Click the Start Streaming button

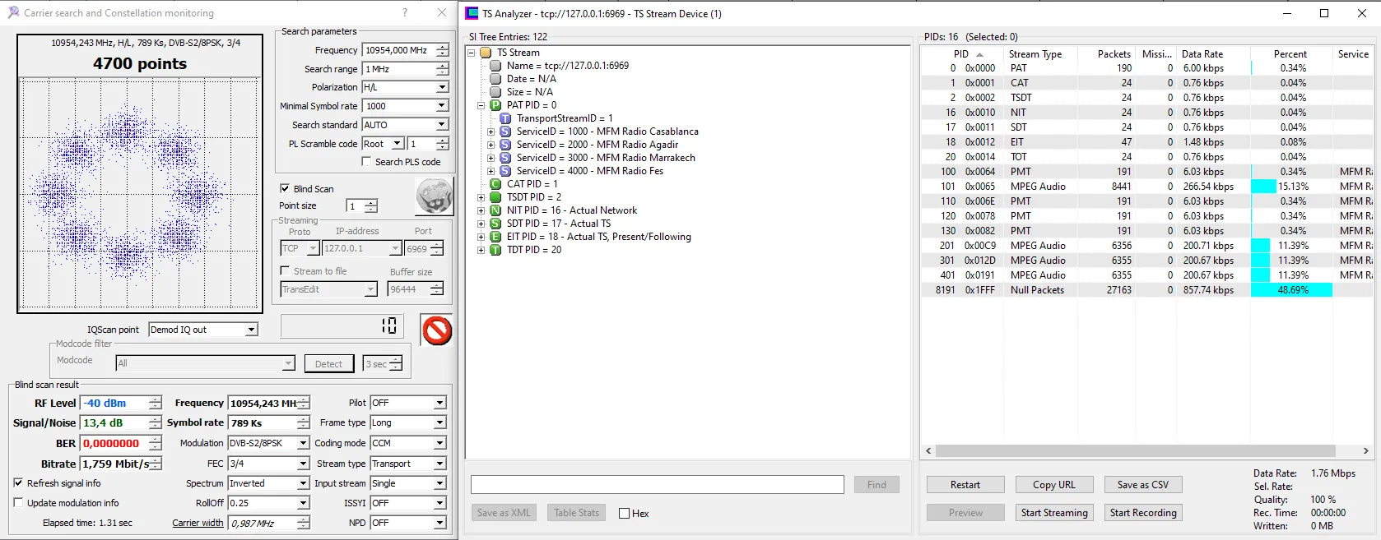1053,513
